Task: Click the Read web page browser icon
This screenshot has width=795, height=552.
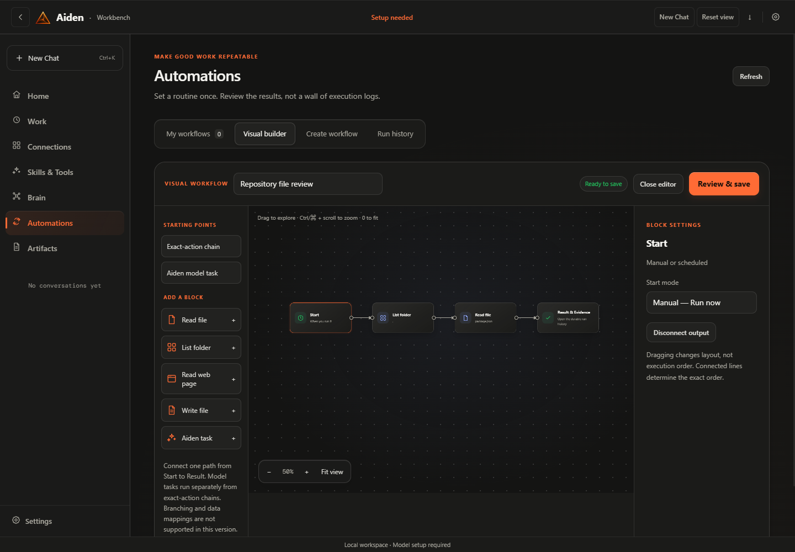Action: click(172, 379)
